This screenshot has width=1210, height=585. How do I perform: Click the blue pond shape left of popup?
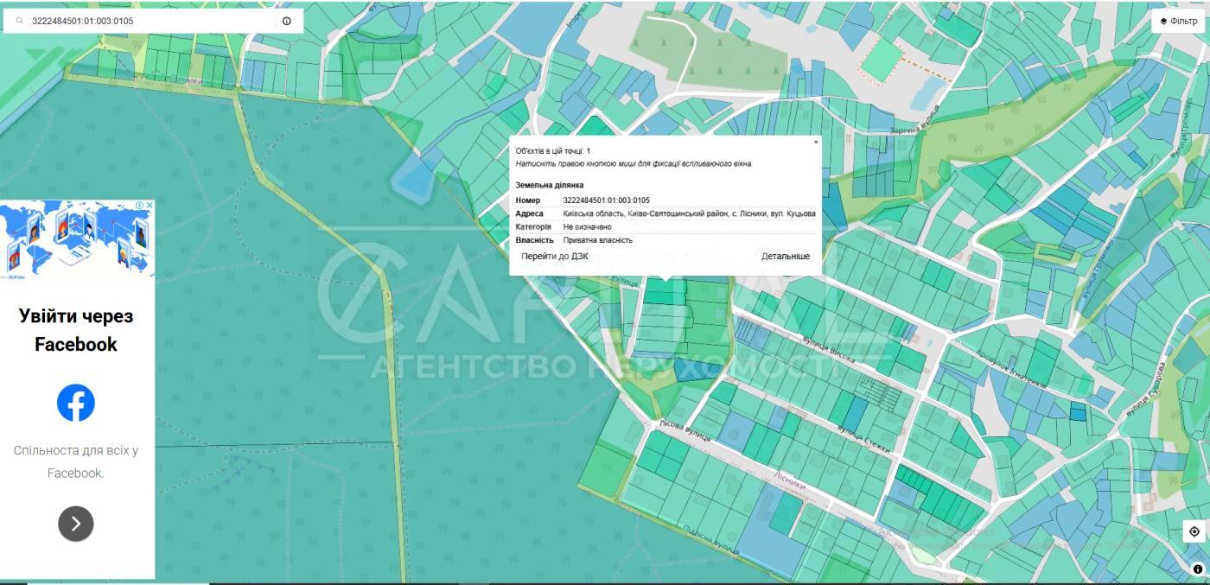pos(415,180)
